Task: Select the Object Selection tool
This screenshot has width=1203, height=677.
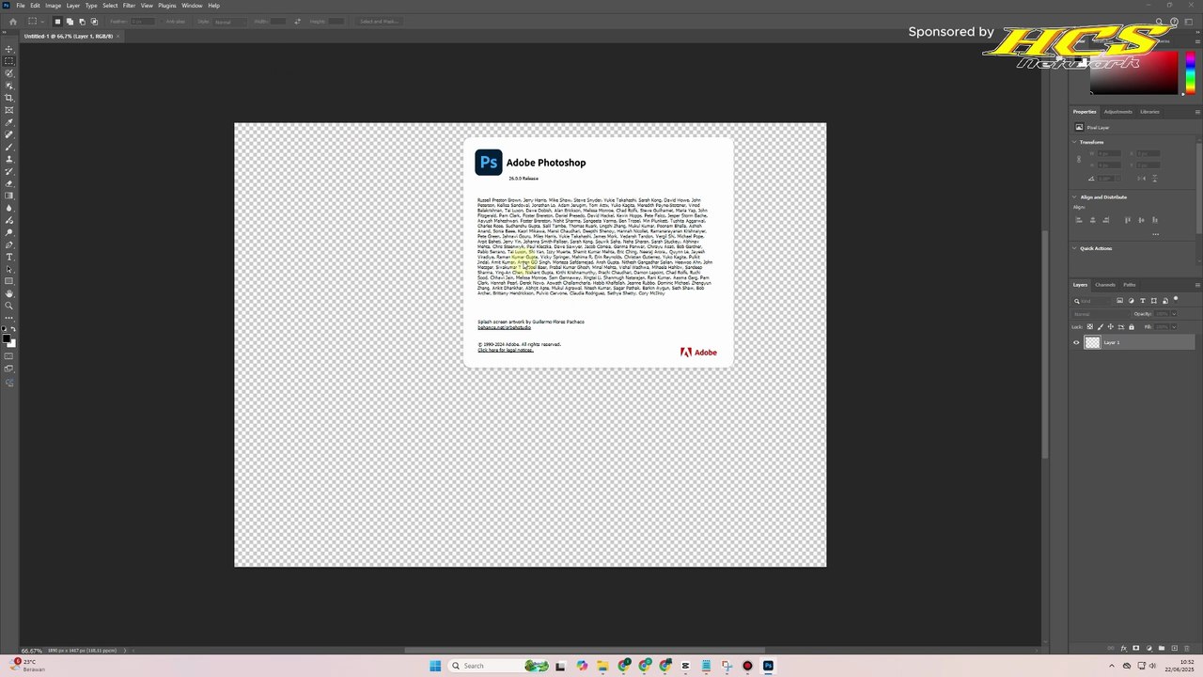Action: coord(9,86)
